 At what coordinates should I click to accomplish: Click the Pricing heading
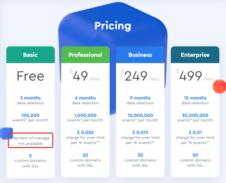pos(113,26)
